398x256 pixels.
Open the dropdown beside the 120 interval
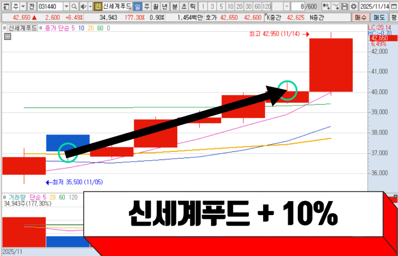click(x=286, y=7)
